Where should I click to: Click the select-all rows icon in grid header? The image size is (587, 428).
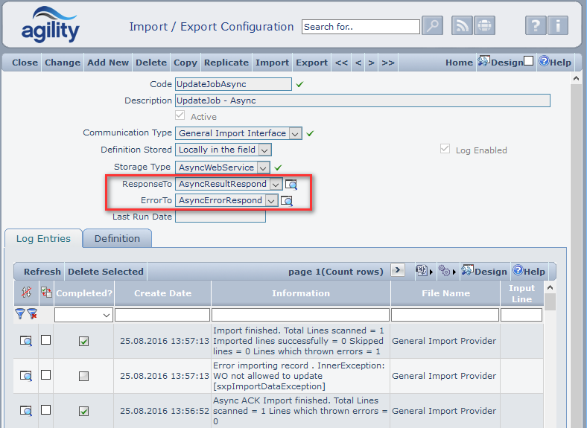[46, 293]
